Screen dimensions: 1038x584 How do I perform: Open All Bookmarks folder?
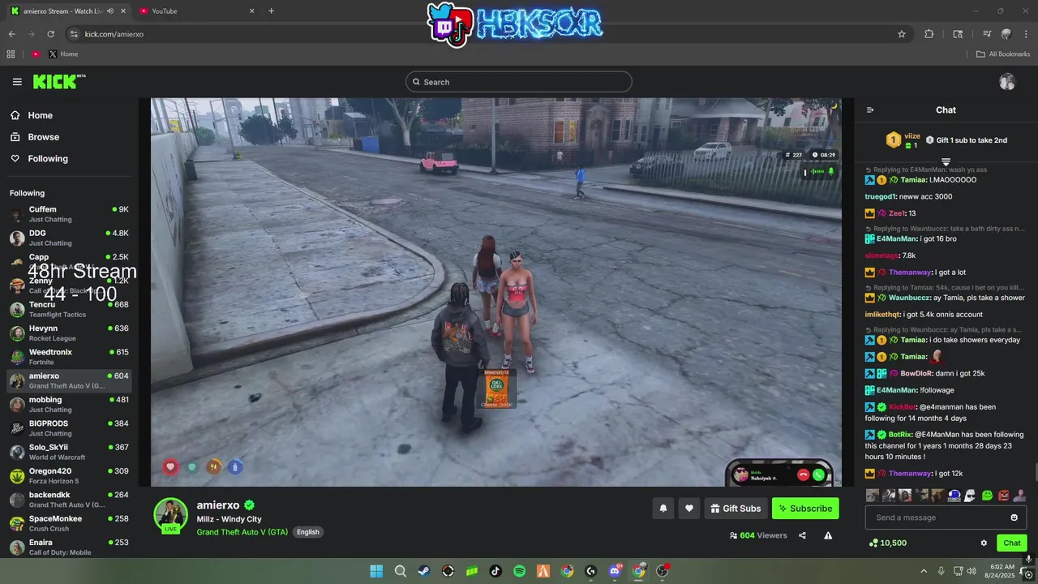1003,54
